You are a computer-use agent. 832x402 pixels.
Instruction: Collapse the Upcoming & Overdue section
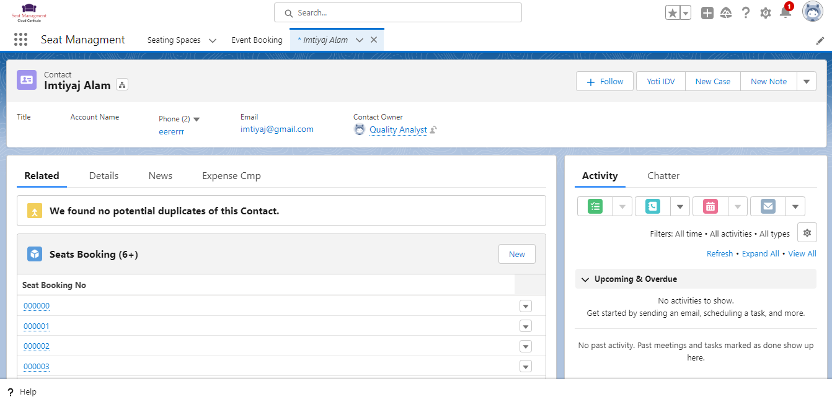coord(585,279)
